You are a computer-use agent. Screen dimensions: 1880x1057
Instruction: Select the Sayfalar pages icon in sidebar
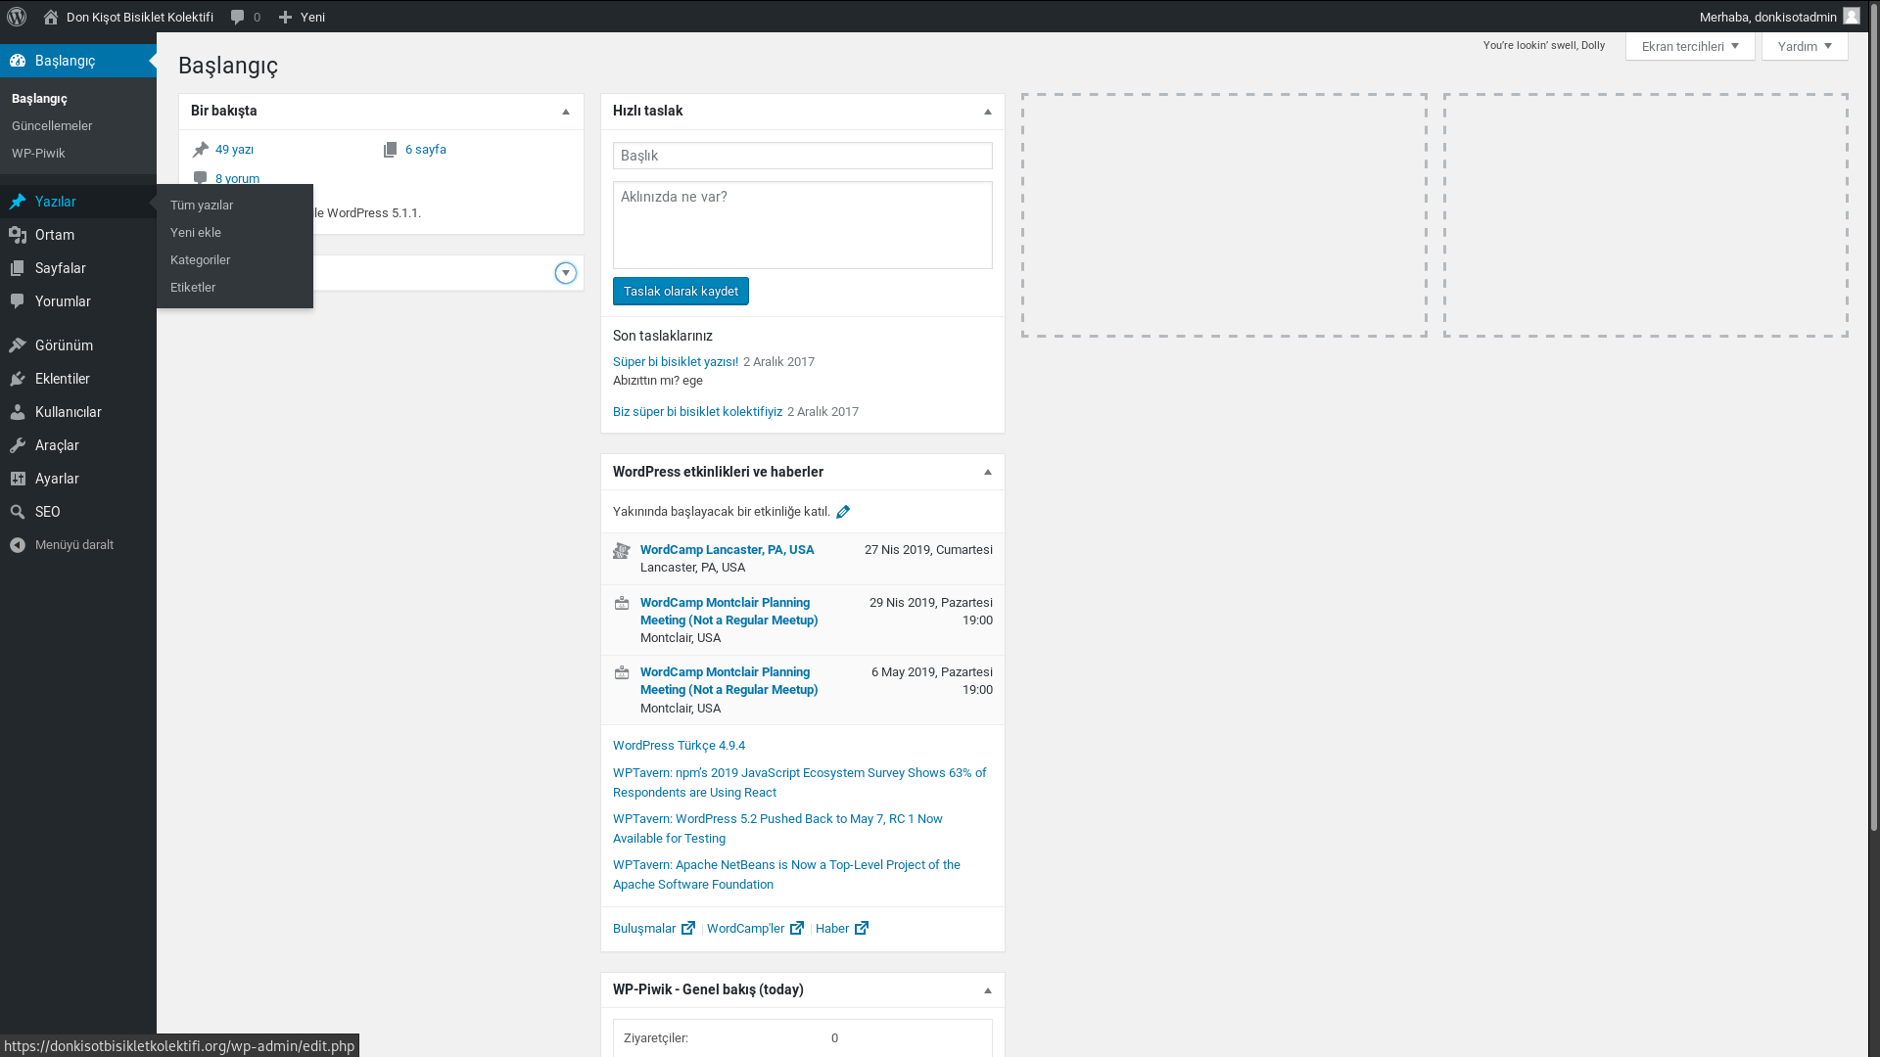click(x=19, y=267)
